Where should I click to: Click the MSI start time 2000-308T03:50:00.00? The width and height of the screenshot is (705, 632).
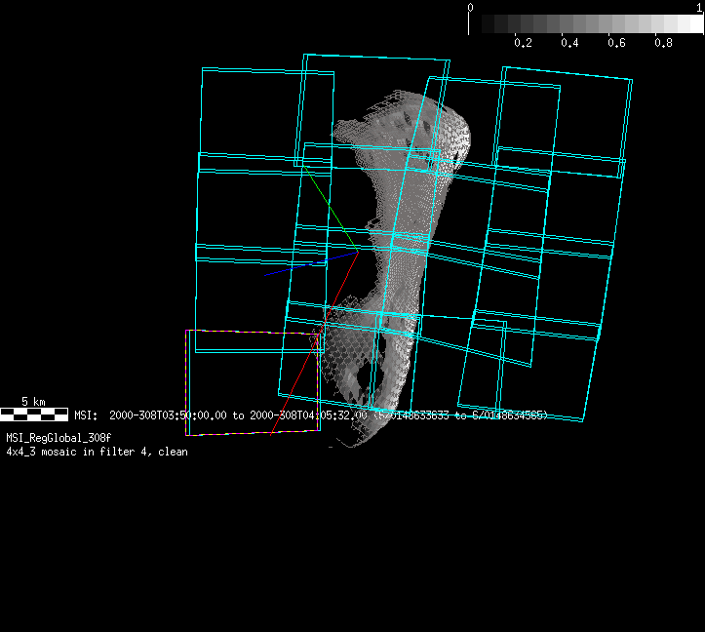tap(168, 415)
